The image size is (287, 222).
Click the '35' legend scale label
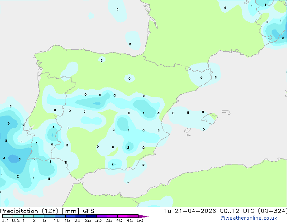click(x=109, y=220)
